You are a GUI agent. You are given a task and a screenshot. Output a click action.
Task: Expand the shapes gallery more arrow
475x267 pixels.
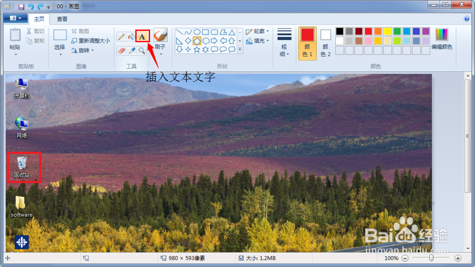240,49
